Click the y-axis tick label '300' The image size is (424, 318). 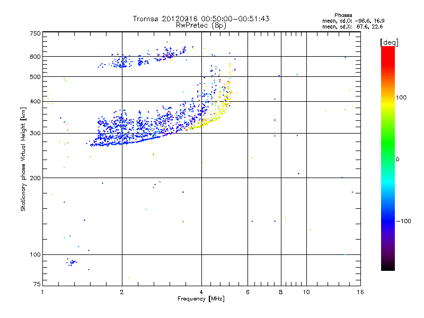(35, 134)
